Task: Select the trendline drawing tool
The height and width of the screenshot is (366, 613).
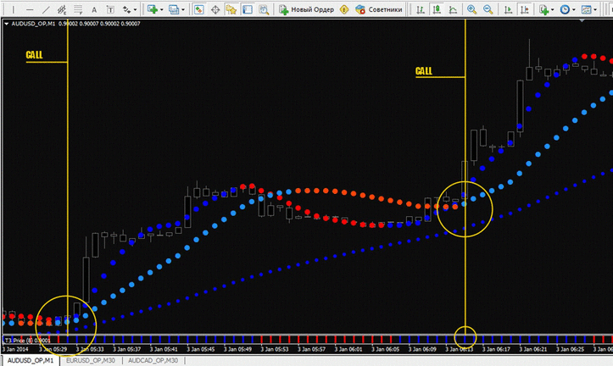Action: coord(46,9)
